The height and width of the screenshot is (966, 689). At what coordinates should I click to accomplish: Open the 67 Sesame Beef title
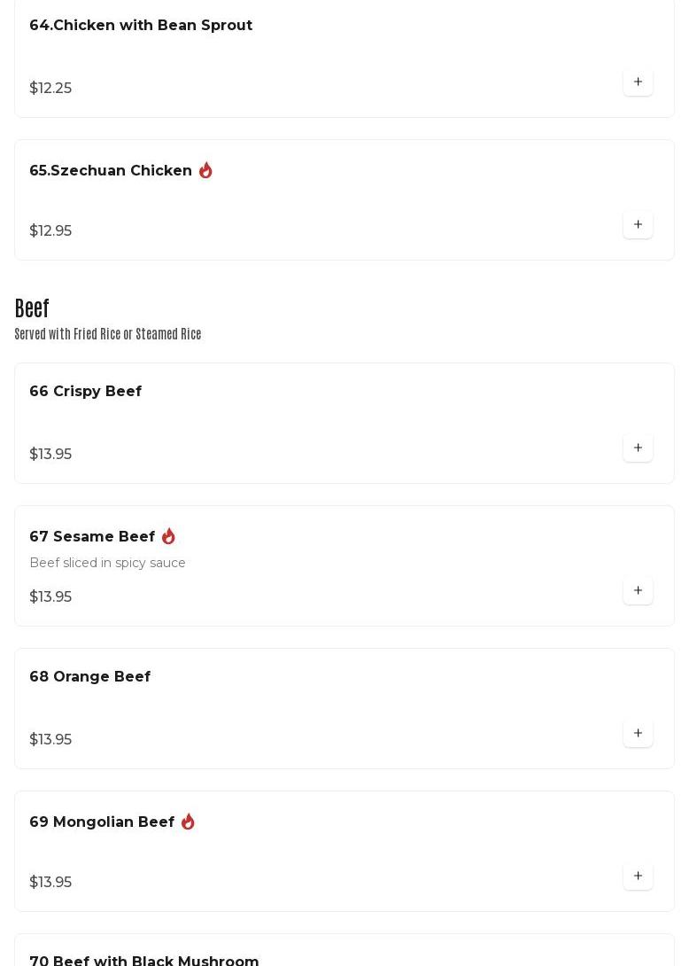92,536
